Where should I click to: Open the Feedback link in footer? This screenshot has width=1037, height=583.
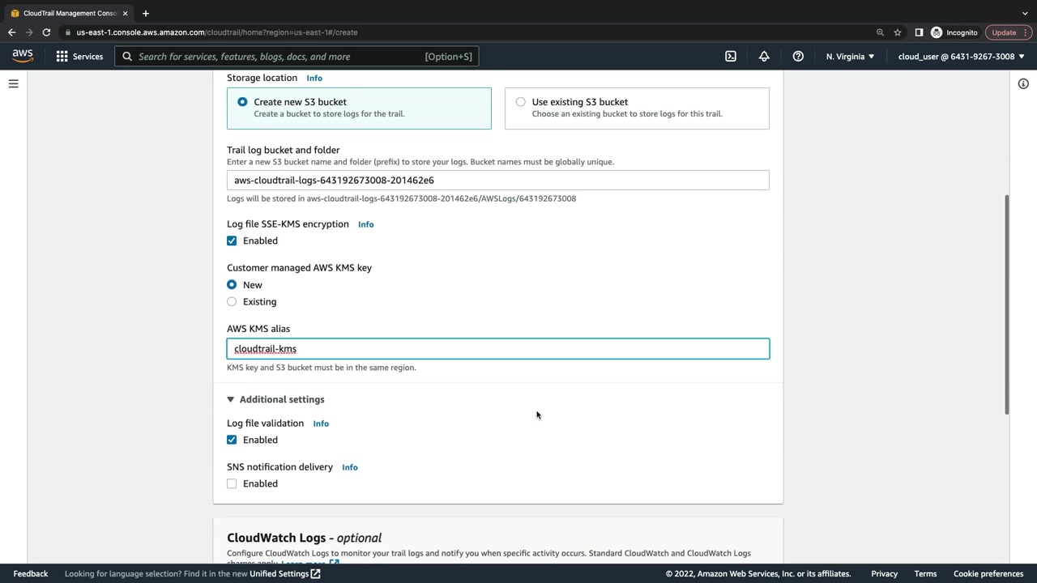pyautogui.click(x=31, y=574)
